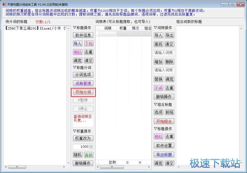The image size is (247, 173).
Task: Click the 开始分词 button
Action: point(83,92)
